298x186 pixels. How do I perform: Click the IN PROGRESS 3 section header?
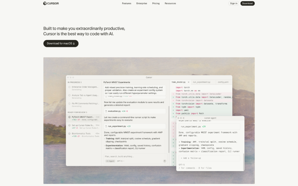point(74,82)
